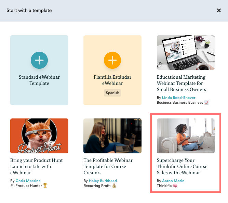This screenshot has width=228, height=203.
Task: Click 'The Profitable Webinar Template' title
Action: 108,166
